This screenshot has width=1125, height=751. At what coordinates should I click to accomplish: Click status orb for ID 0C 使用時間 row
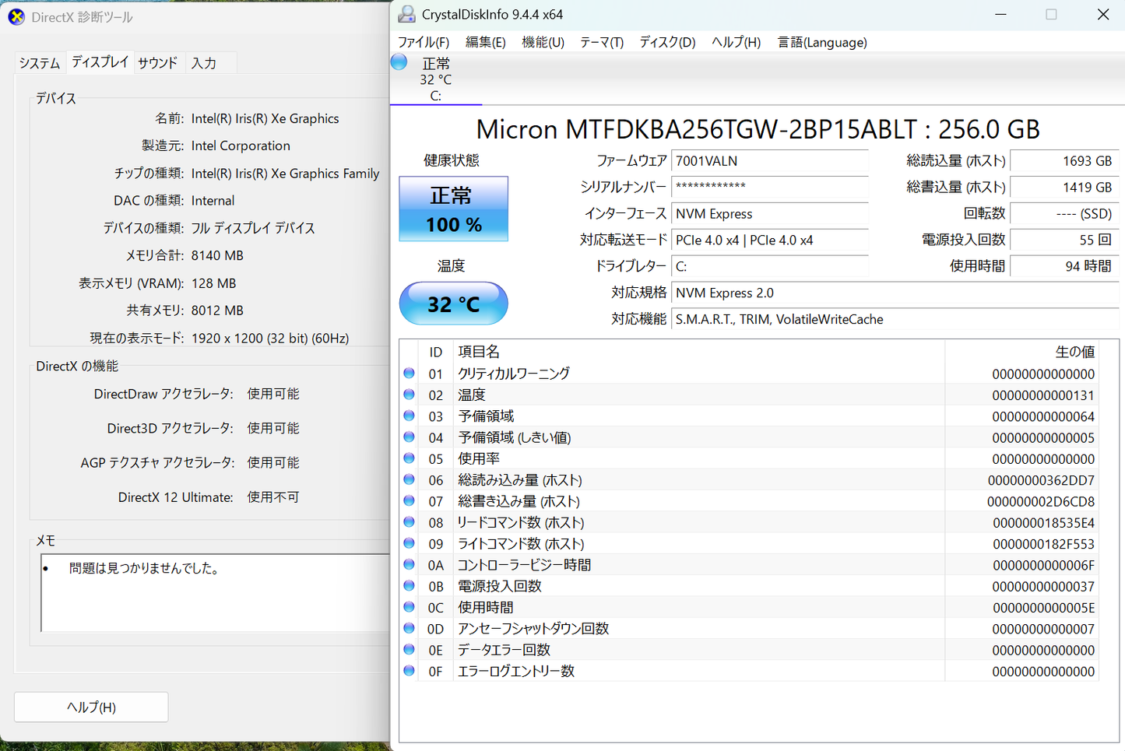pos(409,607)
